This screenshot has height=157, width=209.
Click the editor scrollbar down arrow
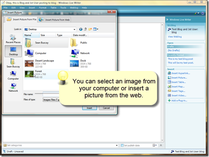(x=162, y=140)
